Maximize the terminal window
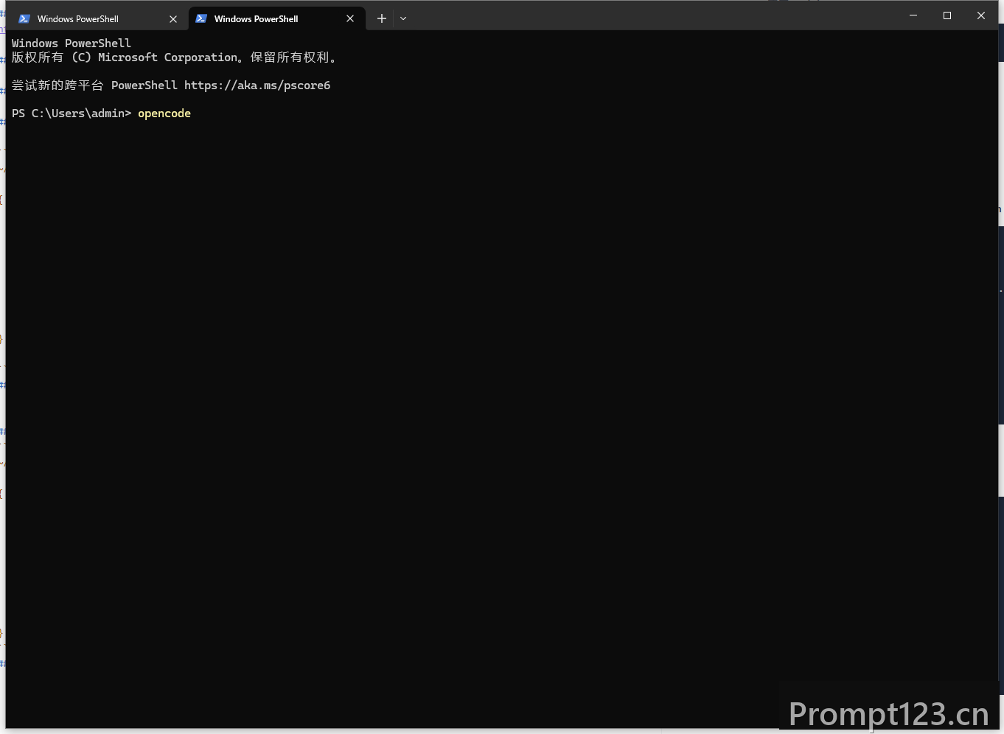 point(947,15)
